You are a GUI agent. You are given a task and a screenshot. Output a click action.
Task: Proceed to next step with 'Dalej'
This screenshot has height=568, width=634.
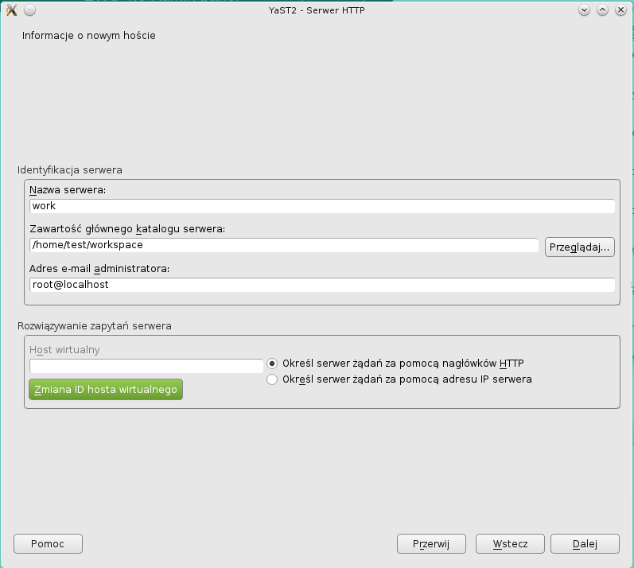585,543
